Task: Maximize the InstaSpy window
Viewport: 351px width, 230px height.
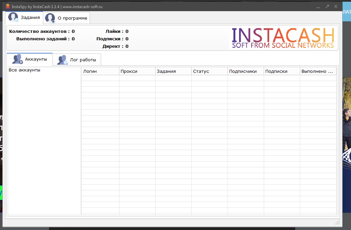Action: tap(327, 6)
